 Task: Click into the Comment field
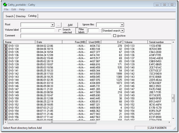66,36
